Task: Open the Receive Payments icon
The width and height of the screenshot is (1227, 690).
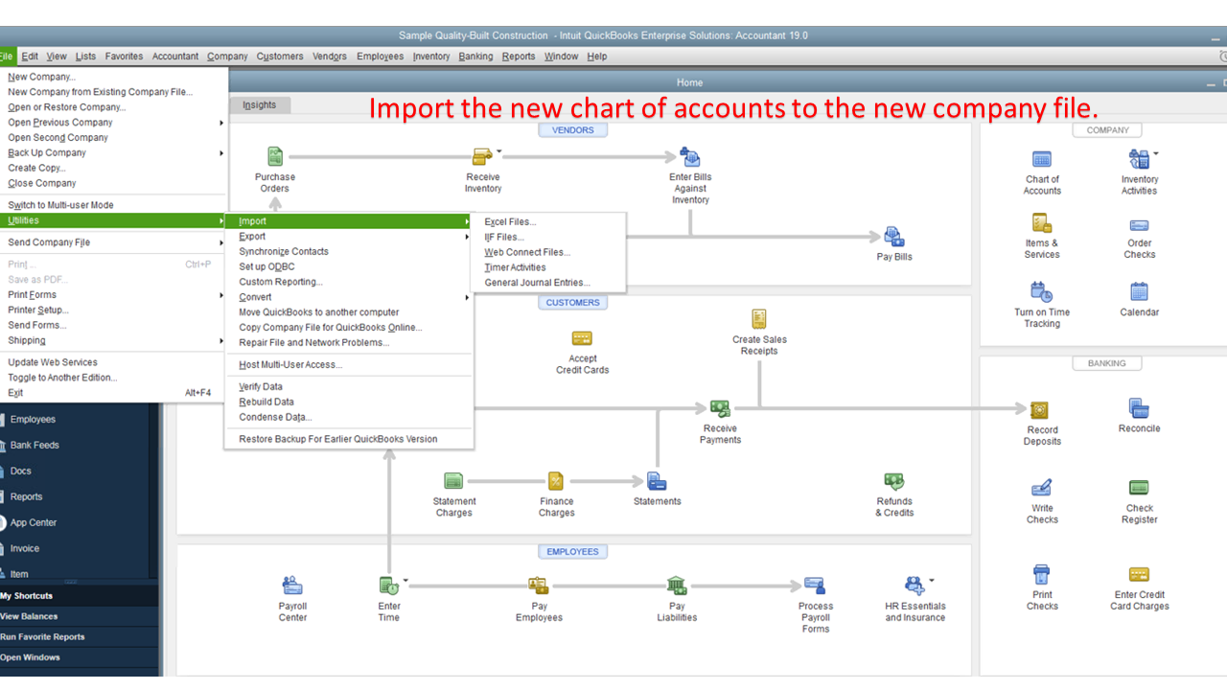Action: [720, 408]
